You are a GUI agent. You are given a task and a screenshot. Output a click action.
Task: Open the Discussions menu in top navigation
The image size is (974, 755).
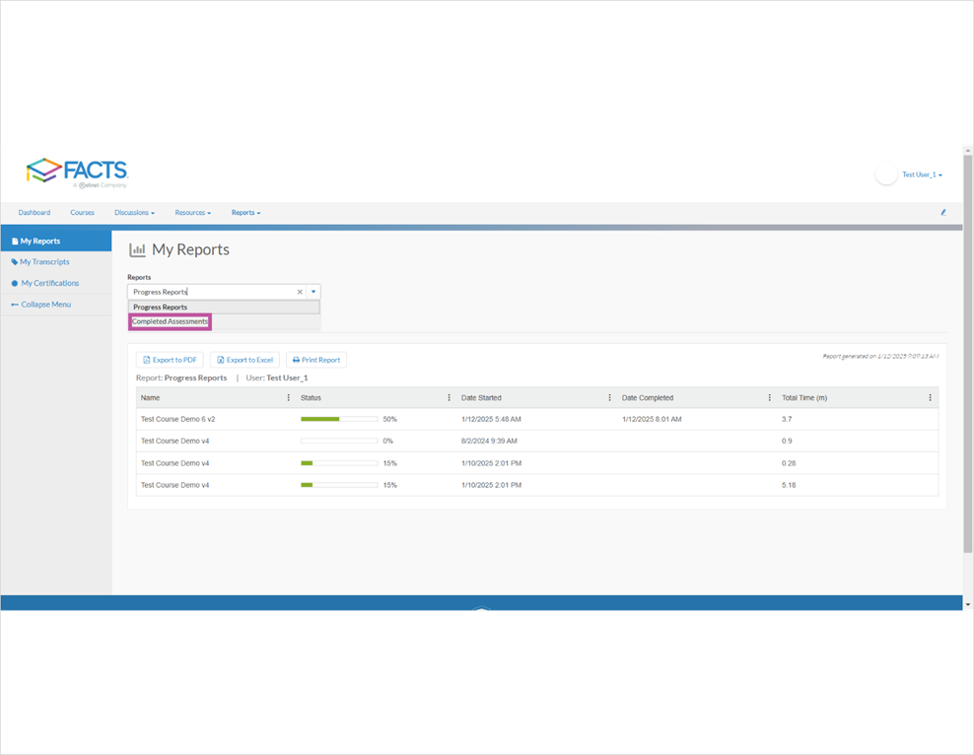coord(134,212)
